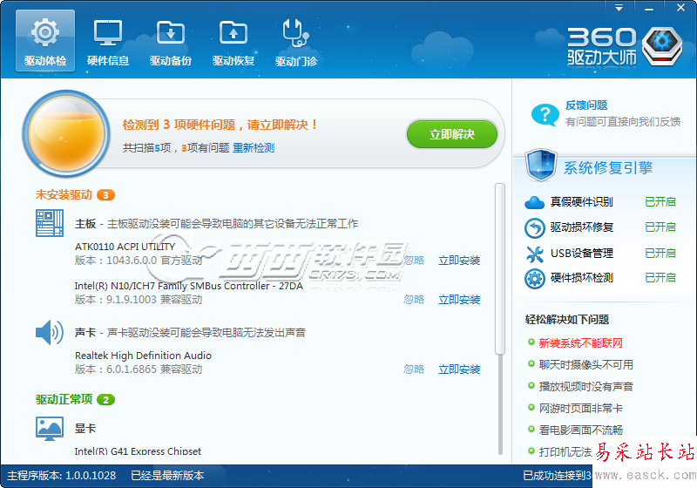Click the 驱动正常项 section heading
697x488 pixels.
click(64, 400)
